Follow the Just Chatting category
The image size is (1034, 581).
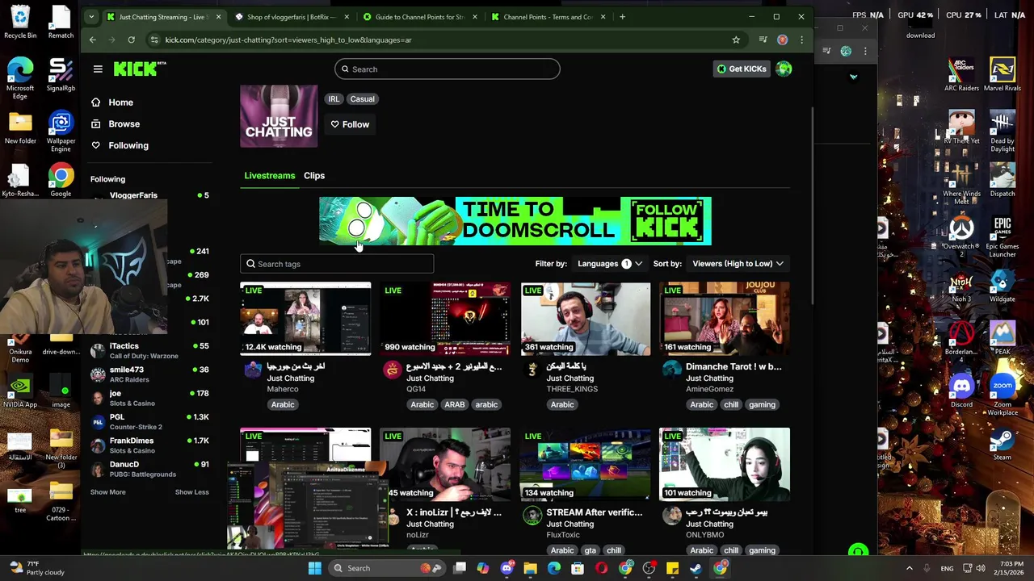point(350,124)
